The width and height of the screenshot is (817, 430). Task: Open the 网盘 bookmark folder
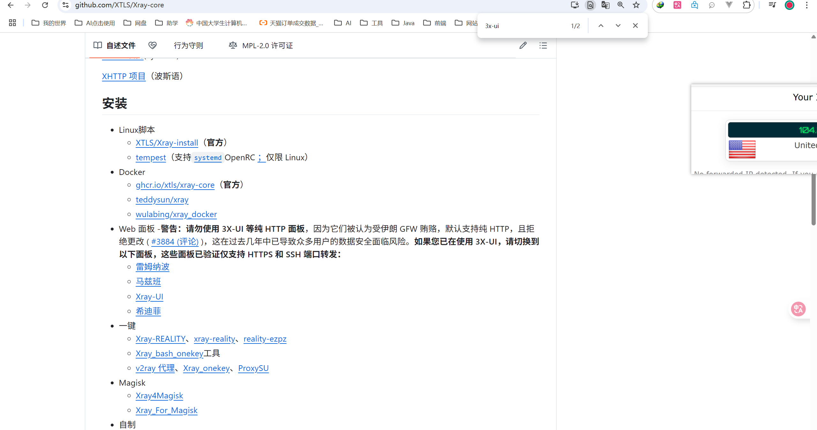[135, 23]
